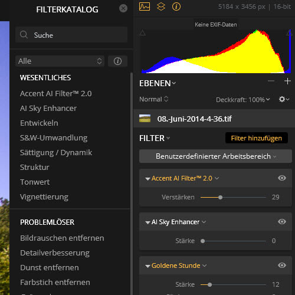The height and width of the screenshot is (295, 295).
Task: Toggle the layers panel icon
Action: point(161,6)
